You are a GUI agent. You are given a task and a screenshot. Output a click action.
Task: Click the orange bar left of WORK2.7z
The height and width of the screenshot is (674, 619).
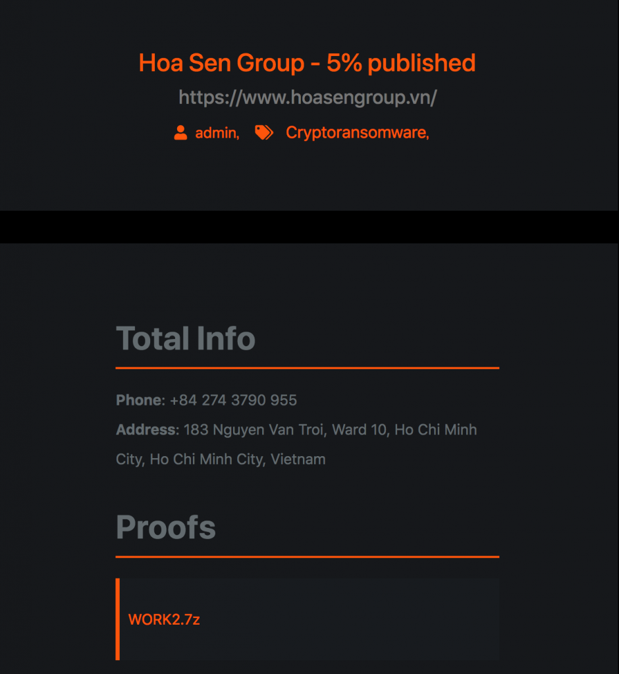[118, 619]
